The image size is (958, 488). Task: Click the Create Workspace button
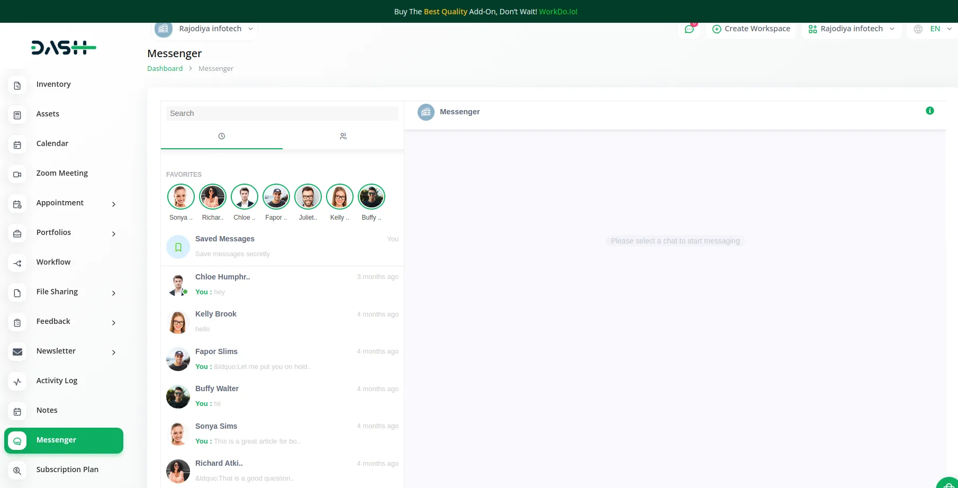point(751,29)
